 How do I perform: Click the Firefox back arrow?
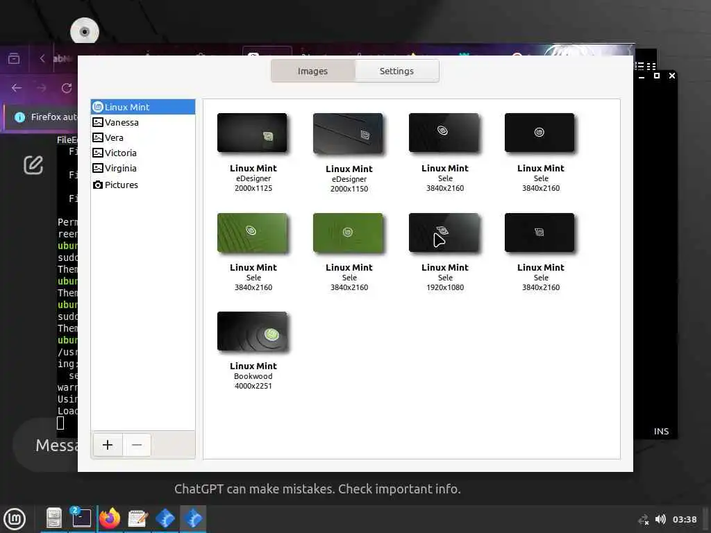pos(17,88)
